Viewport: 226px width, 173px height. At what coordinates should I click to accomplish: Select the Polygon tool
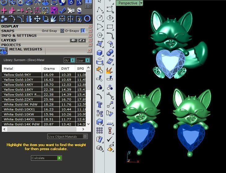100,35
